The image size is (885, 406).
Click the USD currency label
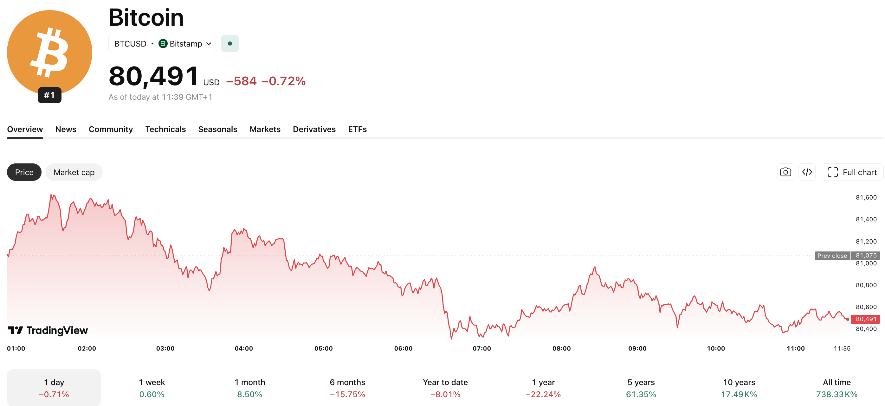tap(211, 82)
